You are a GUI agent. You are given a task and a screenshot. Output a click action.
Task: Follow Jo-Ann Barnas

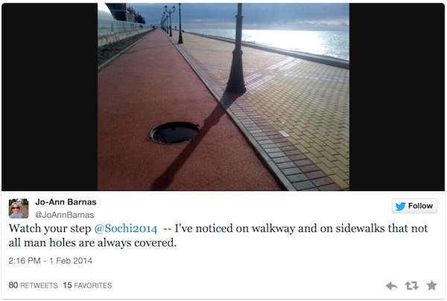click(414, 206)
